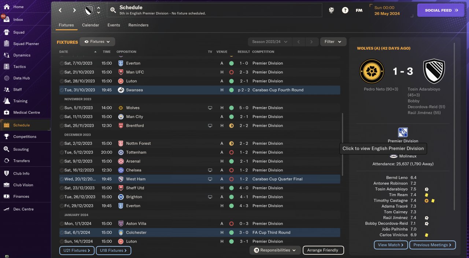Click the amber draw indicator for Nottm Forest
The image size is (469, 258).
coord(232,143)
